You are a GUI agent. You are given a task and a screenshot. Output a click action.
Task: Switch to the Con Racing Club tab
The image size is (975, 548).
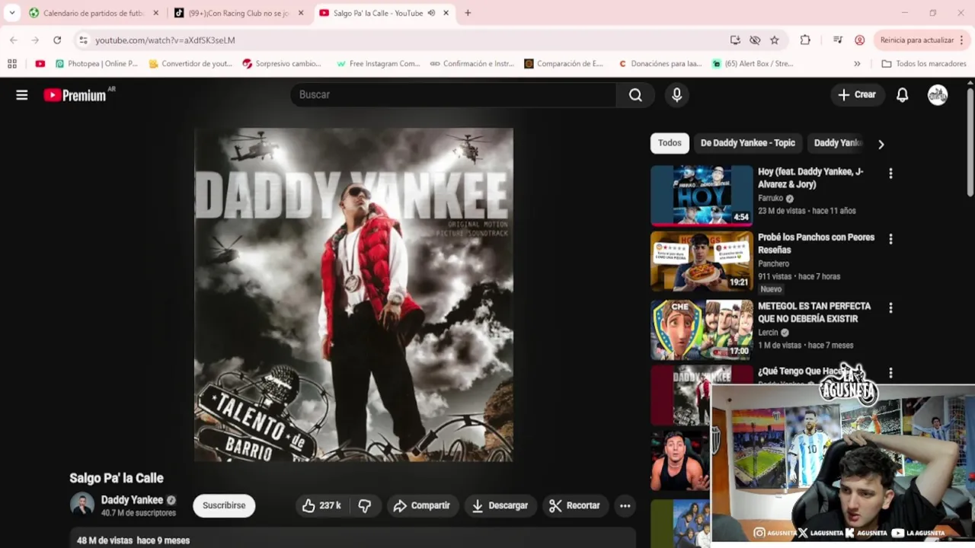click(238, 13)
